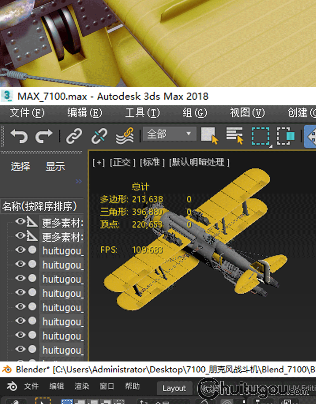Switch to the Layout workspace tab in Blender
The width and height of the screenshot is (316, 404).
pos(174,388)
